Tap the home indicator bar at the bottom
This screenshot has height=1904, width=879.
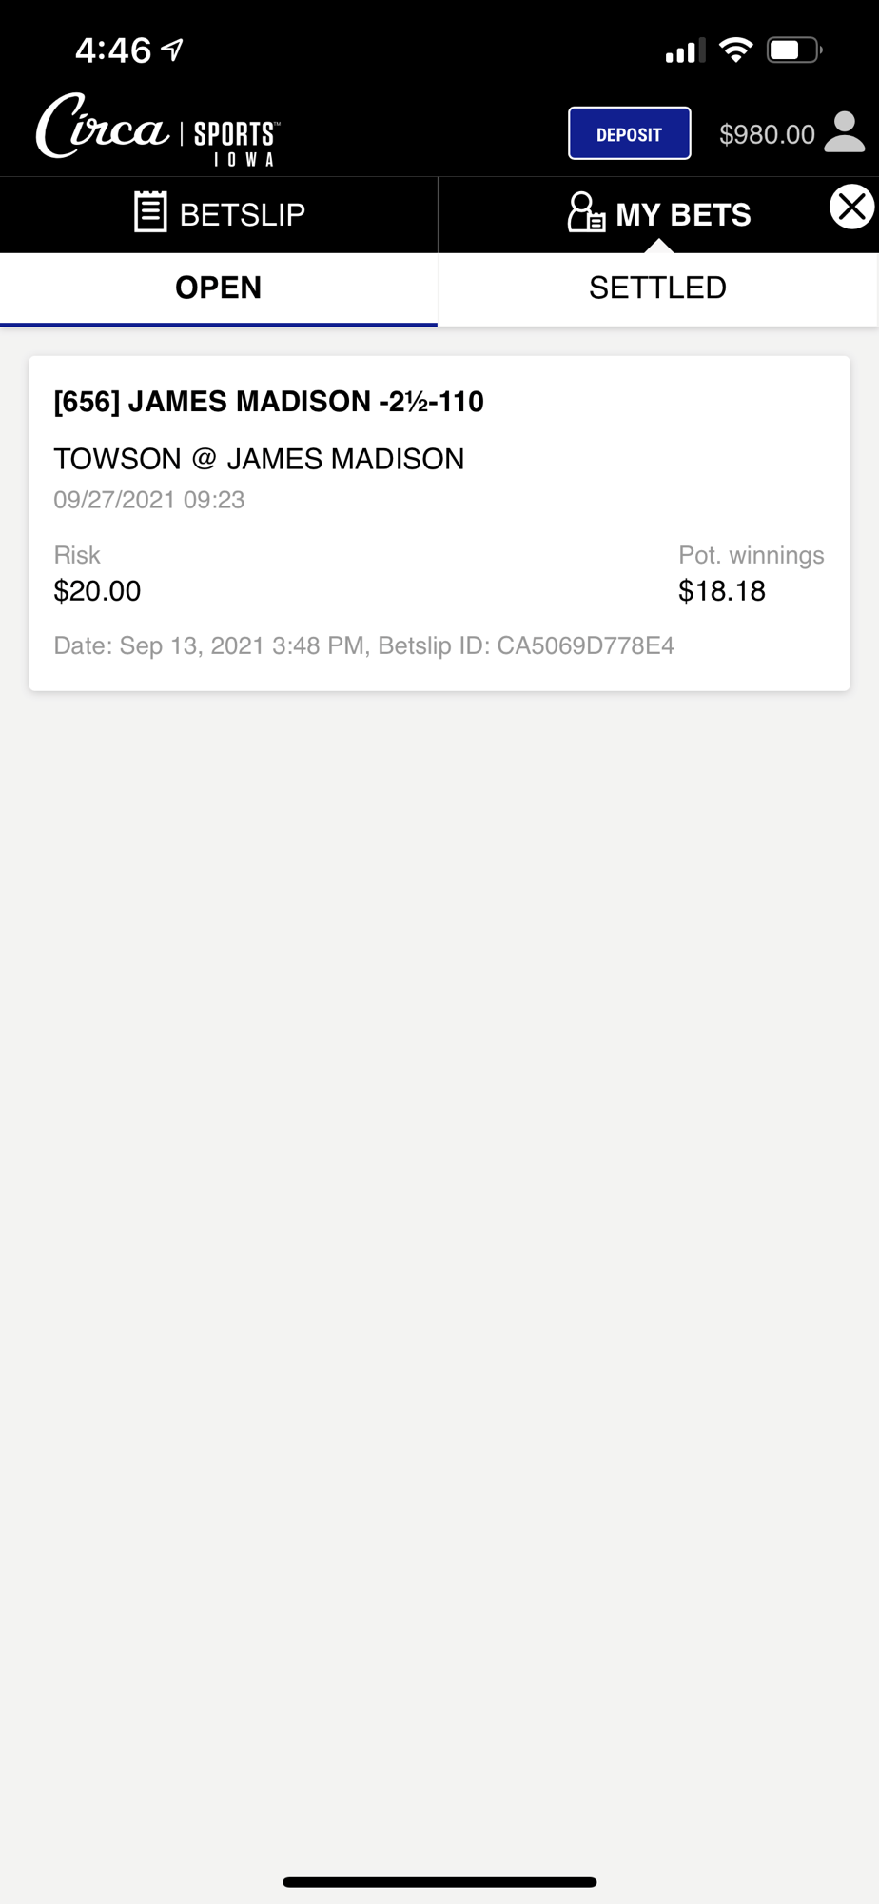point(439,1881)
